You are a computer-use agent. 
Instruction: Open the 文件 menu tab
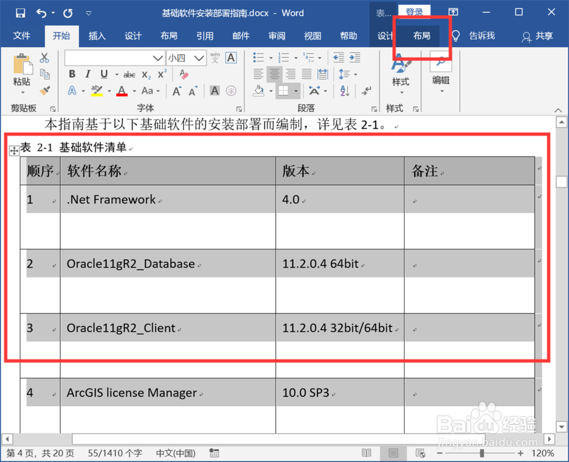click(x=22, y=36)
